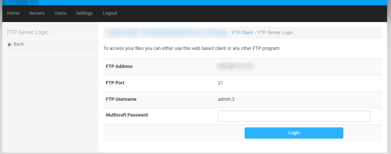Click the FTP Server Login breadcrumb text
This screenshot has width=391, height=154.
point(275,33)
